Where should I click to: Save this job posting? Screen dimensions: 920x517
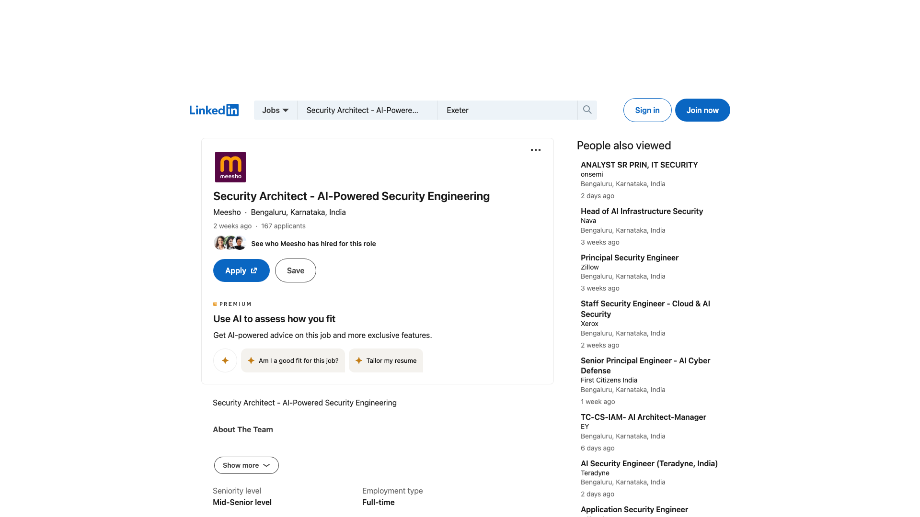[x=296, y=270]
